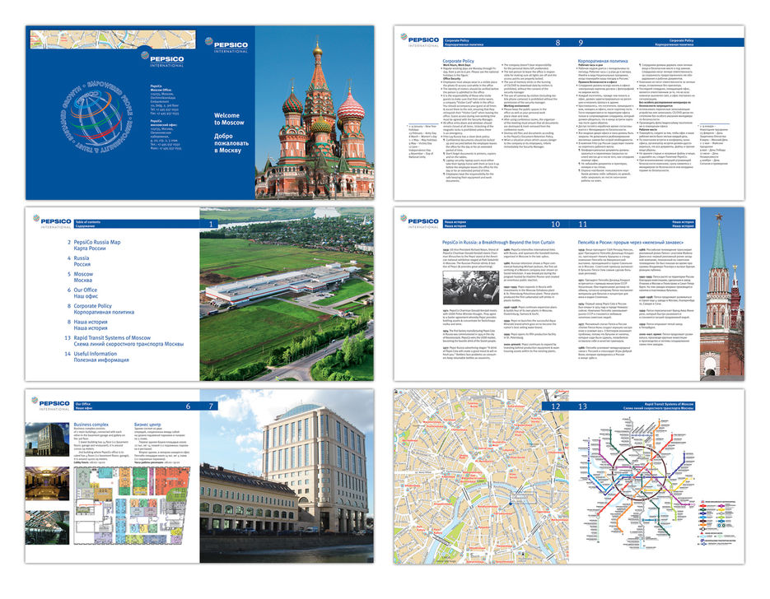The height and width of the screenshot is (599, 770).
Task: Select the 'Russia' contents entry
Action: point(82,258)
